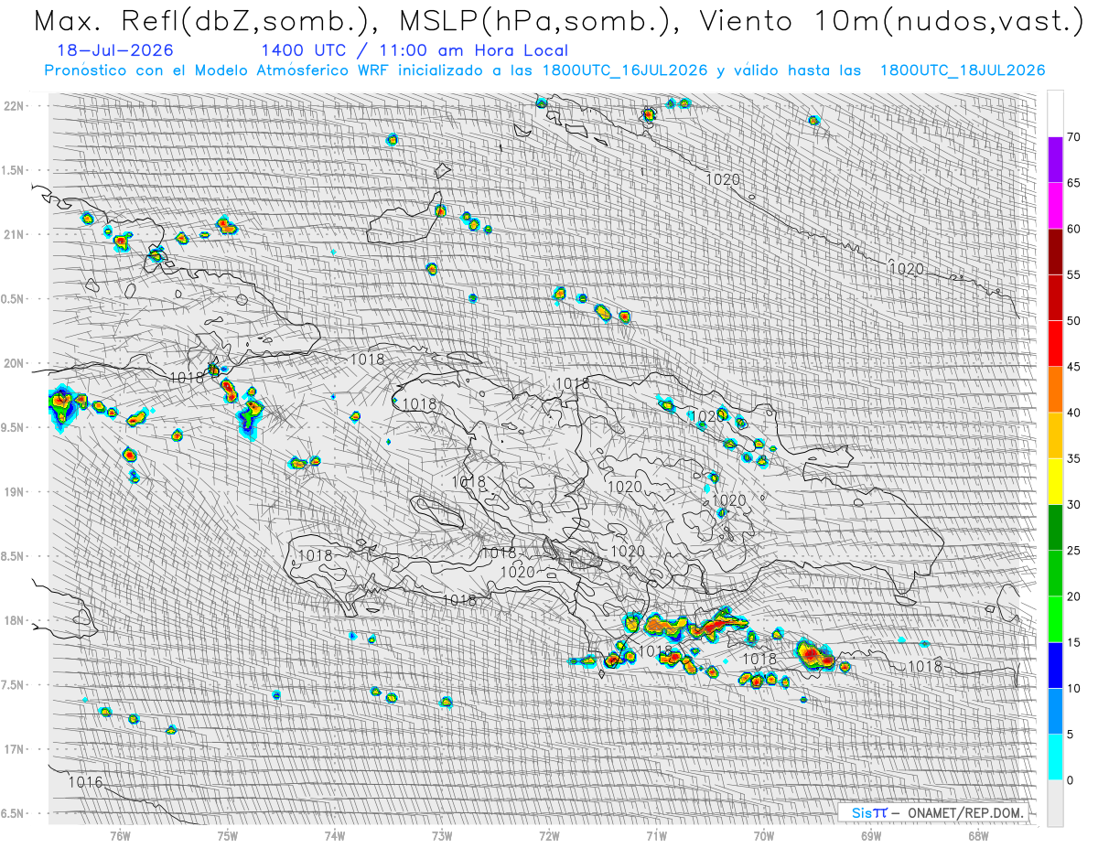
Task: Click the '71W' longitude axis label
Action: (656, 836)
